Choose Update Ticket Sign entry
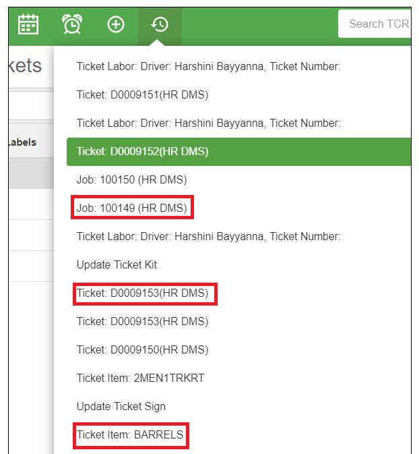This screenshot has height=454, width=419. pyautogui.click(x=121, y=407)
